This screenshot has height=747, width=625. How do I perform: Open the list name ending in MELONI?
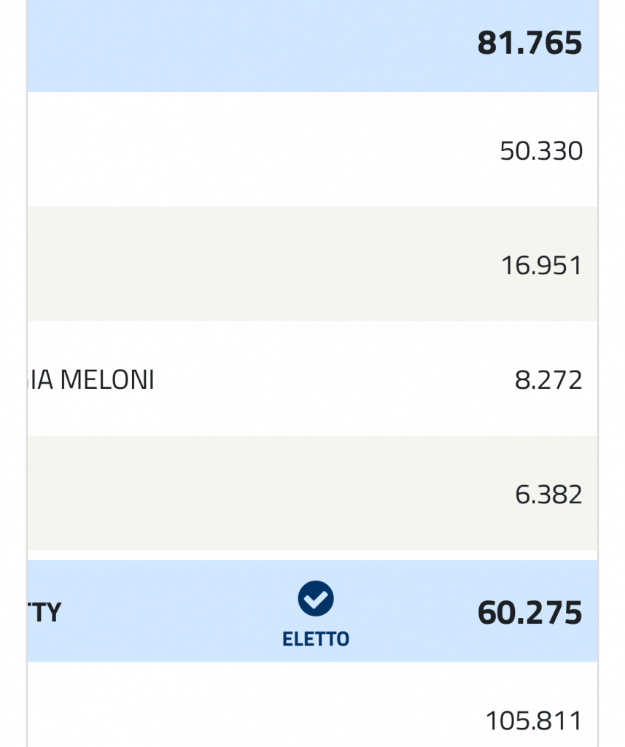click(x=91, y=379)
